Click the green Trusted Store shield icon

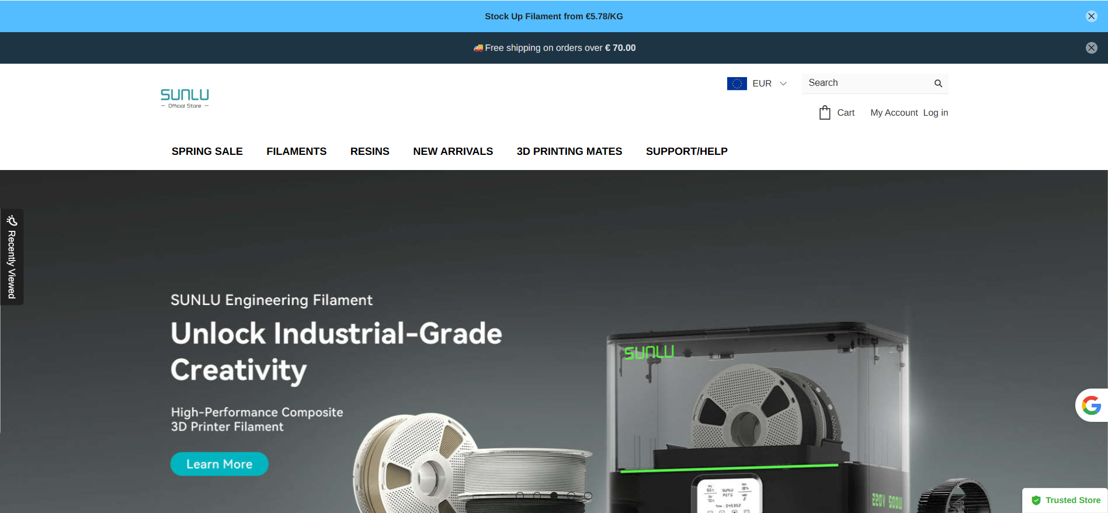pyautogui.click(x=1036, y=500)
